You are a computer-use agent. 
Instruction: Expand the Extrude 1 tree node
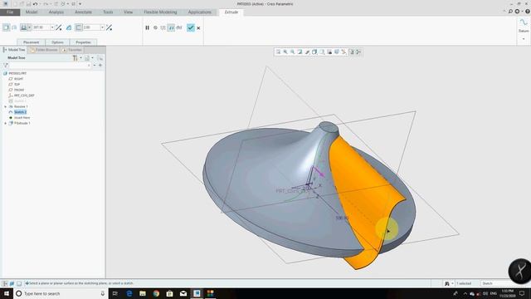tap(6, 124)
